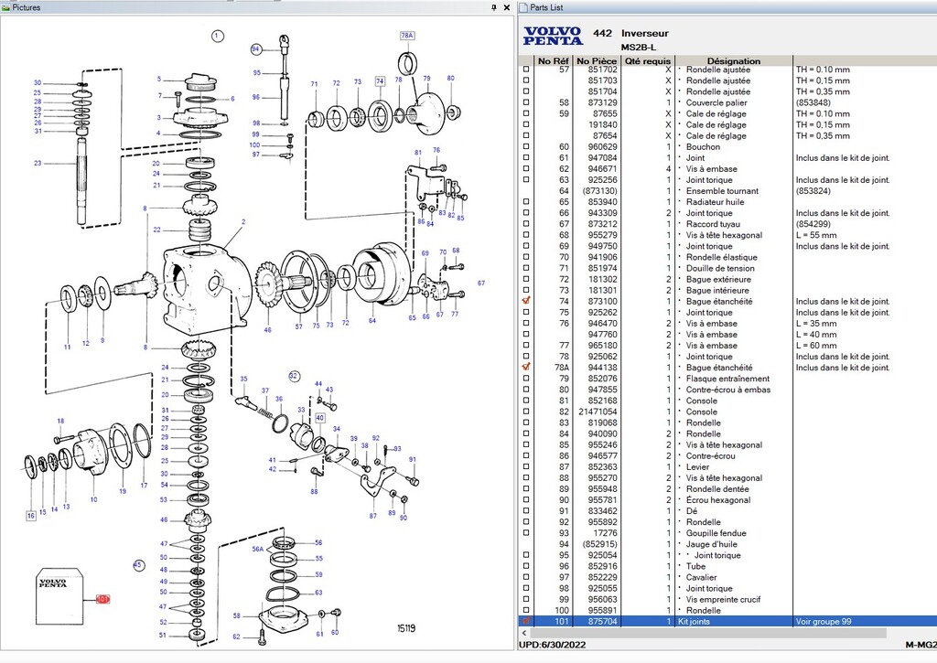Viewport: 937px width, 663px height.
Task: Tick the checkbox for Bouchon 960629
Action: tap(526, 146)
